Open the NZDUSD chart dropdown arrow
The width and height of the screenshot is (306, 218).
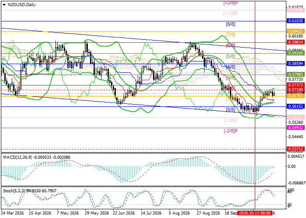pos(4,5)
